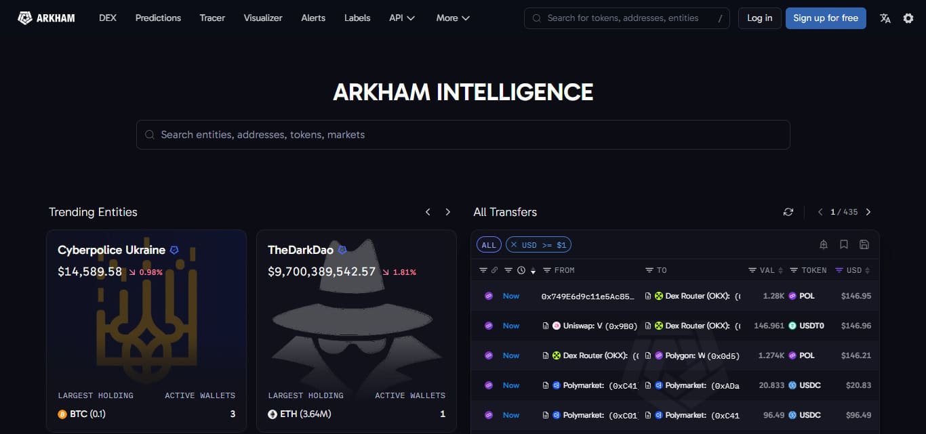Go to the next transfers page
Image resolution: width=926 pixels, height=434 pixels.
click(x=868, y=212)
